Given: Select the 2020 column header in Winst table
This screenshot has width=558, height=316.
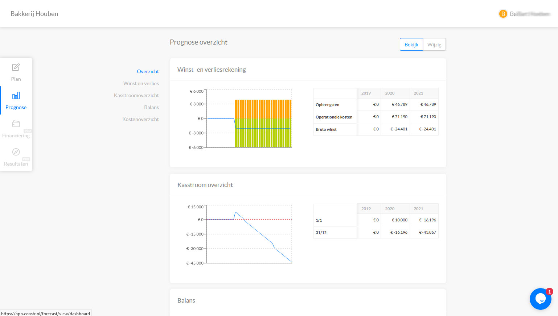Looking at the screenshot, I should point(390,93).
